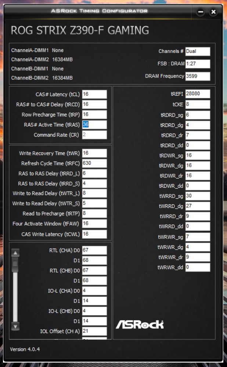Viewport: 227px width, 367px height.
Task: Click the Row Precharge Time (tRP) field
Action: [x=94, y=114]
